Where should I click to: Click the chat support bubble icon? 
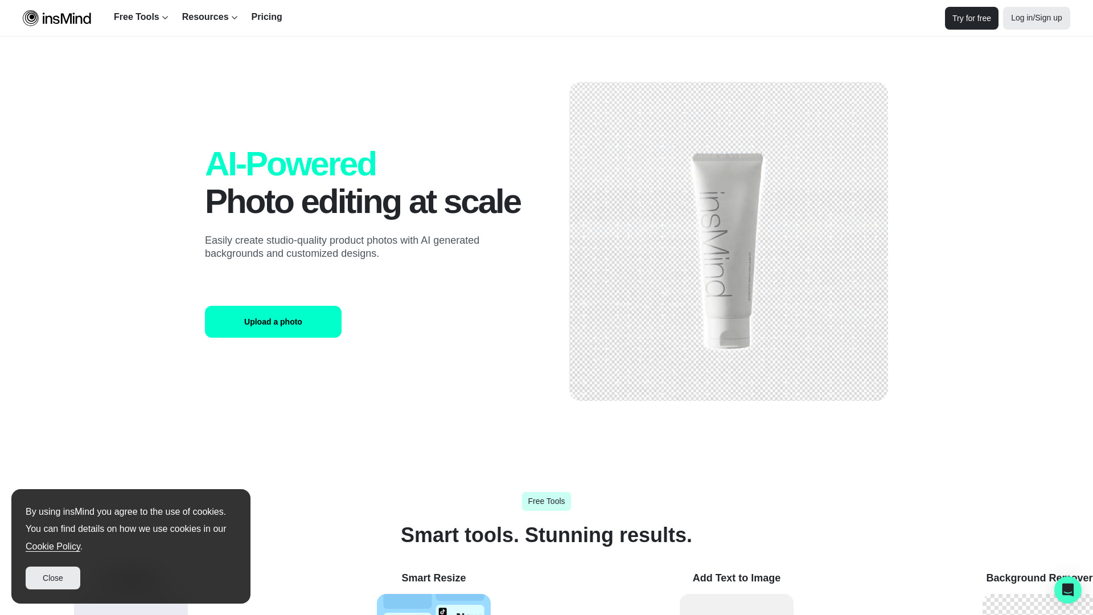pos(1067,589)
